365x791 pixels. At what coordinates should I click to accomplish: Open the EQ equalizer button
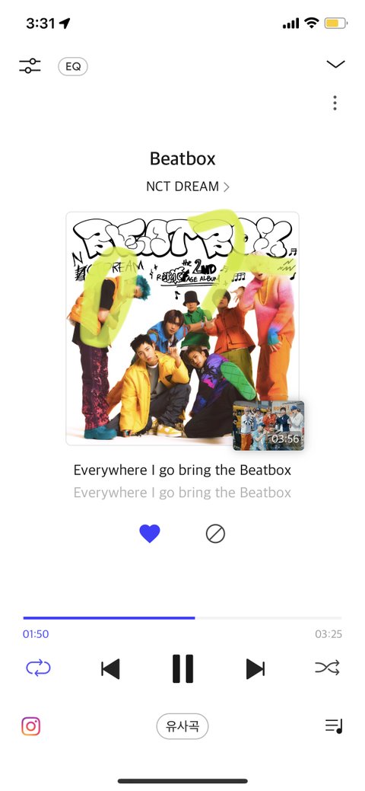click(73, 66)
